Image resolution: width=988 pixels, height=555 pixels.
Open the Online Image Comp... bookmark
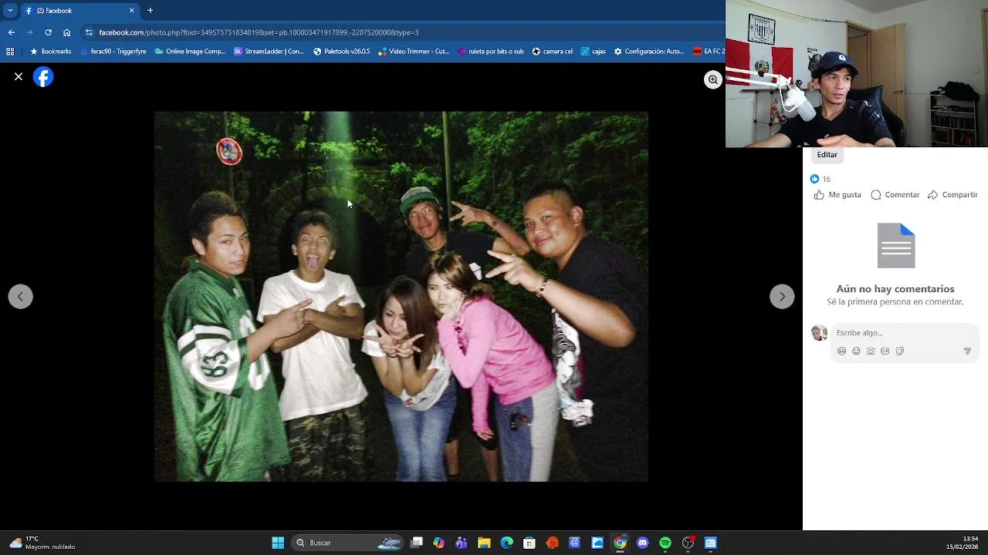coord(190,52)
